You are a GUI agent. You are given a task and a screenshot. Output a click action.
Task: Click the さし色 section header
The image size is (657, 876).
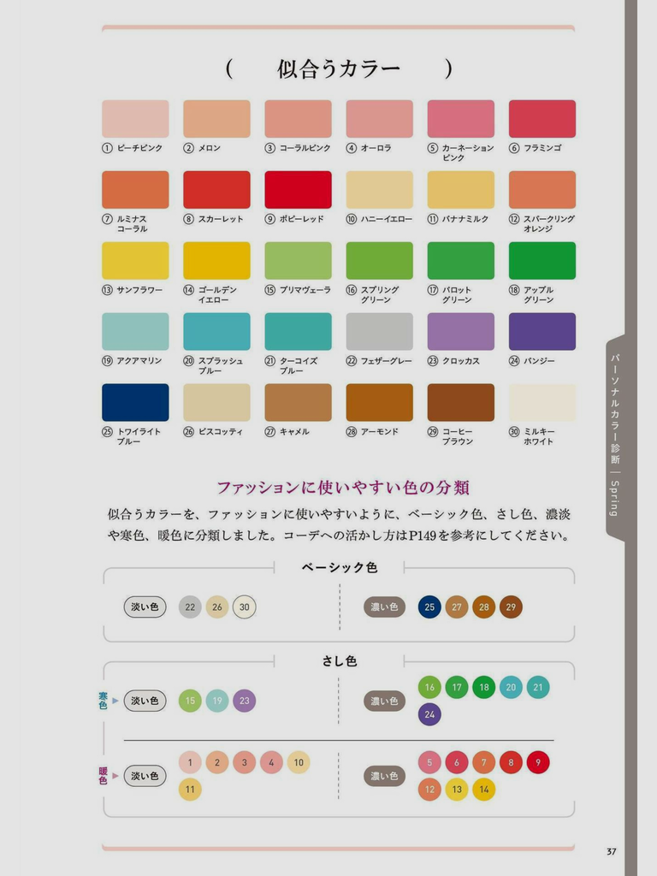[x=339, y=661]
